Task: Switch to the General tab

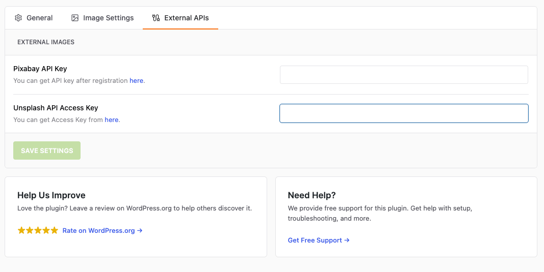Action: coord(39,18)
